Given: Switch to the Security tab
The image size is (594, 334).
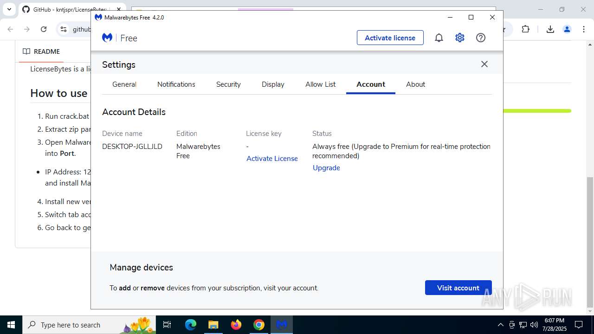Looking at the screenshot, I should [x=228, y=84].
